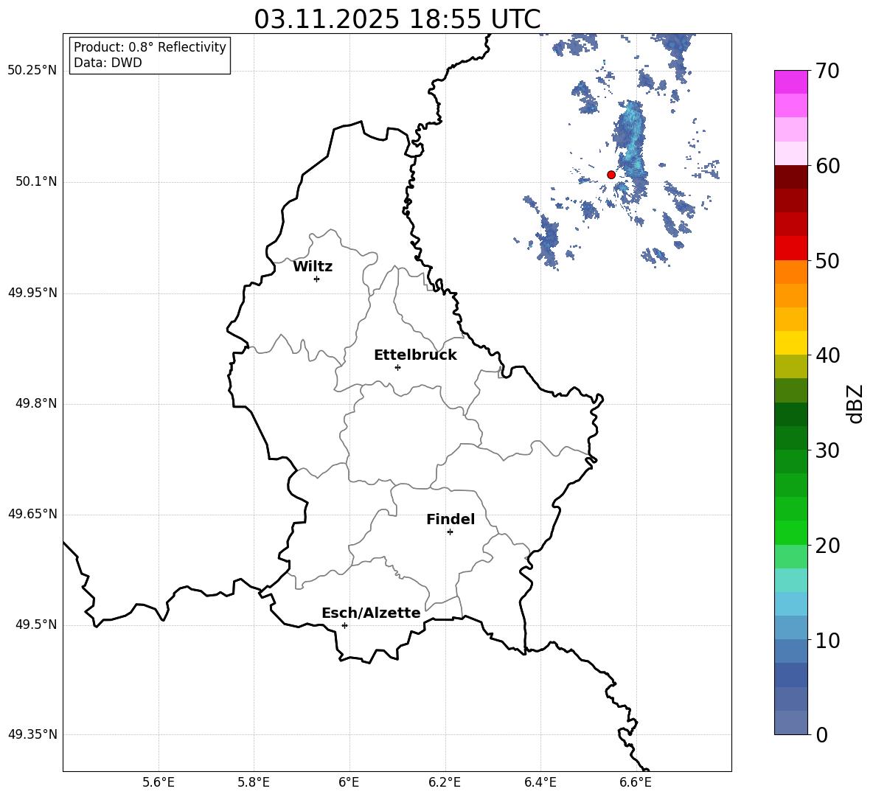Click the 60 colorbar tick label

827,166
